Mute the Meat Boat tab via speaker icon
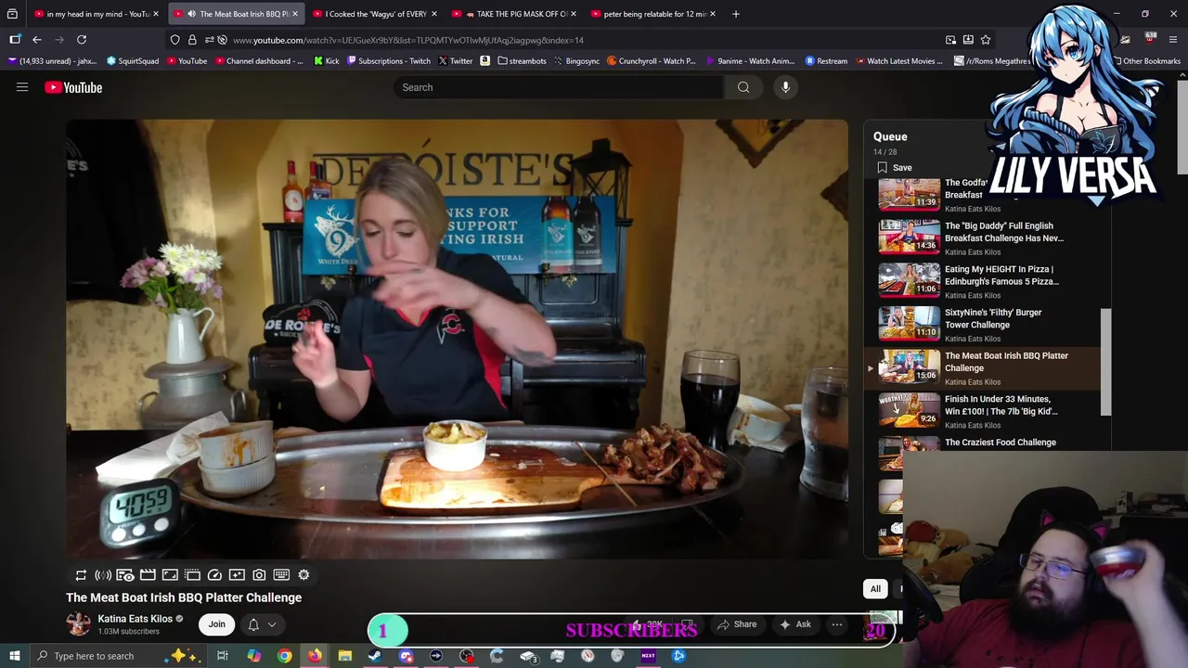The image size is (1188, 668). pyautogui.click(x=191, y=14)
